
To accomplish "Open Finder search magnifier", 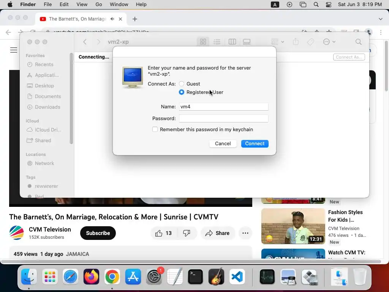I will tap(359, 42).
